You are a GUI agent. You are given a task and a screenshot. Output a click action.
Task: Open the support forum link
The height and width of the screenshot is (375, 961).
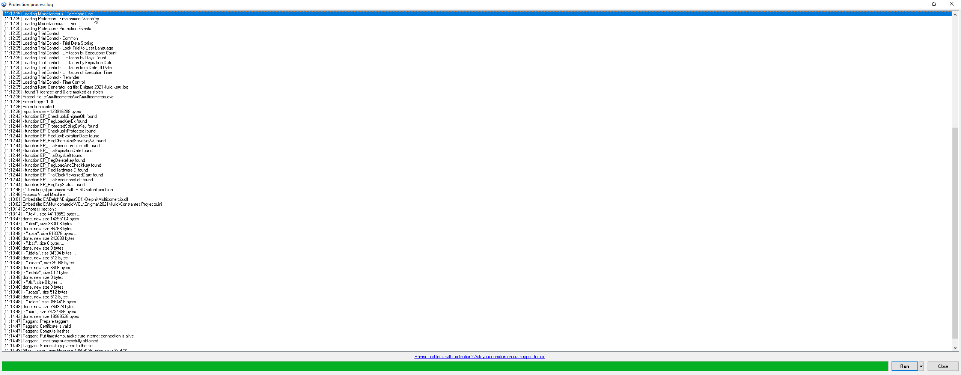point(479,357)
